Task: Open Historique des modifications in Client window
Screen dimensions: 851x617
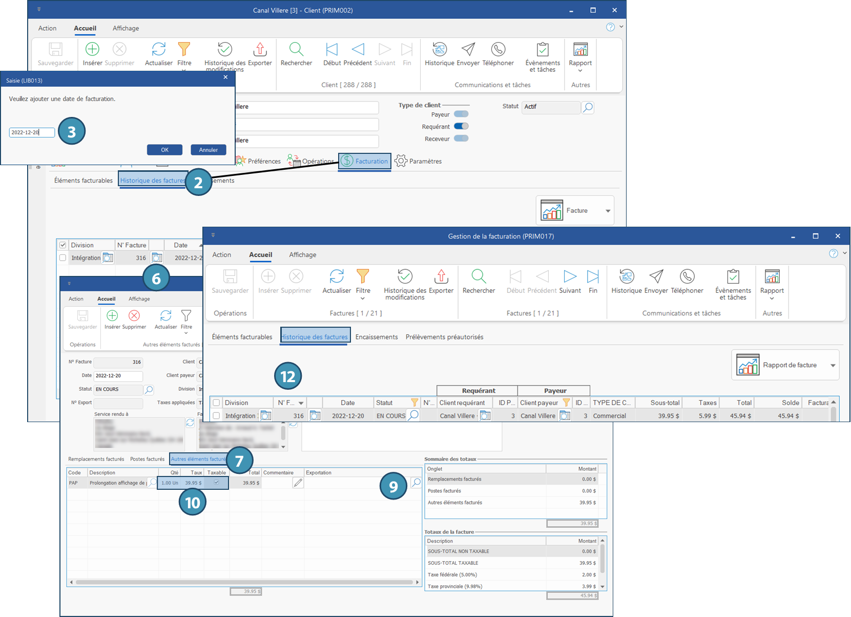Action: (x=224, y=50)
